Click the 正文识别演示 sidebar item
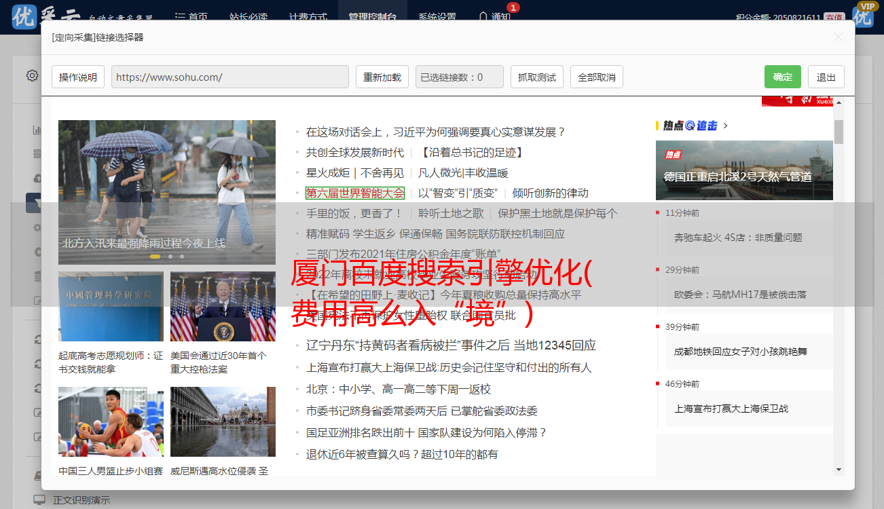This screenshot has height=509, width=884. (81, 500)
